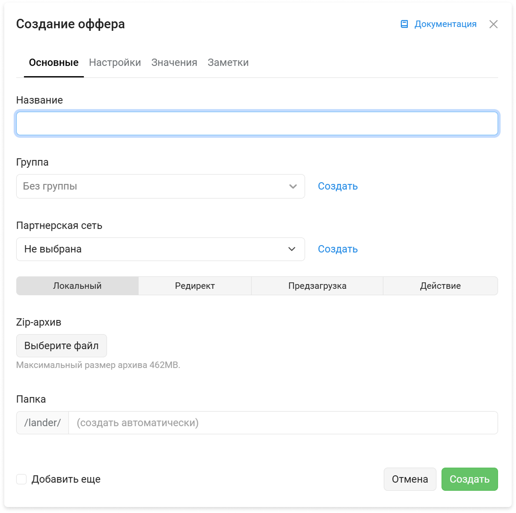The height and width of the screenshot is (513, 516).
Task: Expand the Группа dropdown chevron
Action: coord(293,186)
